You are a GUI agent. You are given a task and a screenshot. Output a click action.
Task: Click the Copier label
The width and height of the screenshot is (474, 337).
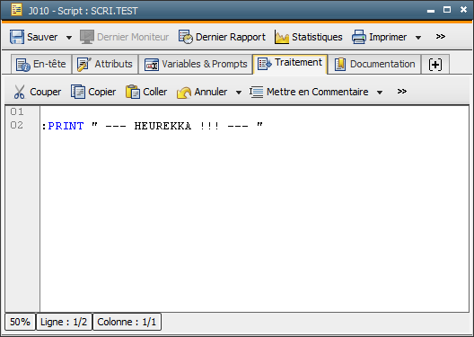(101, 92)
